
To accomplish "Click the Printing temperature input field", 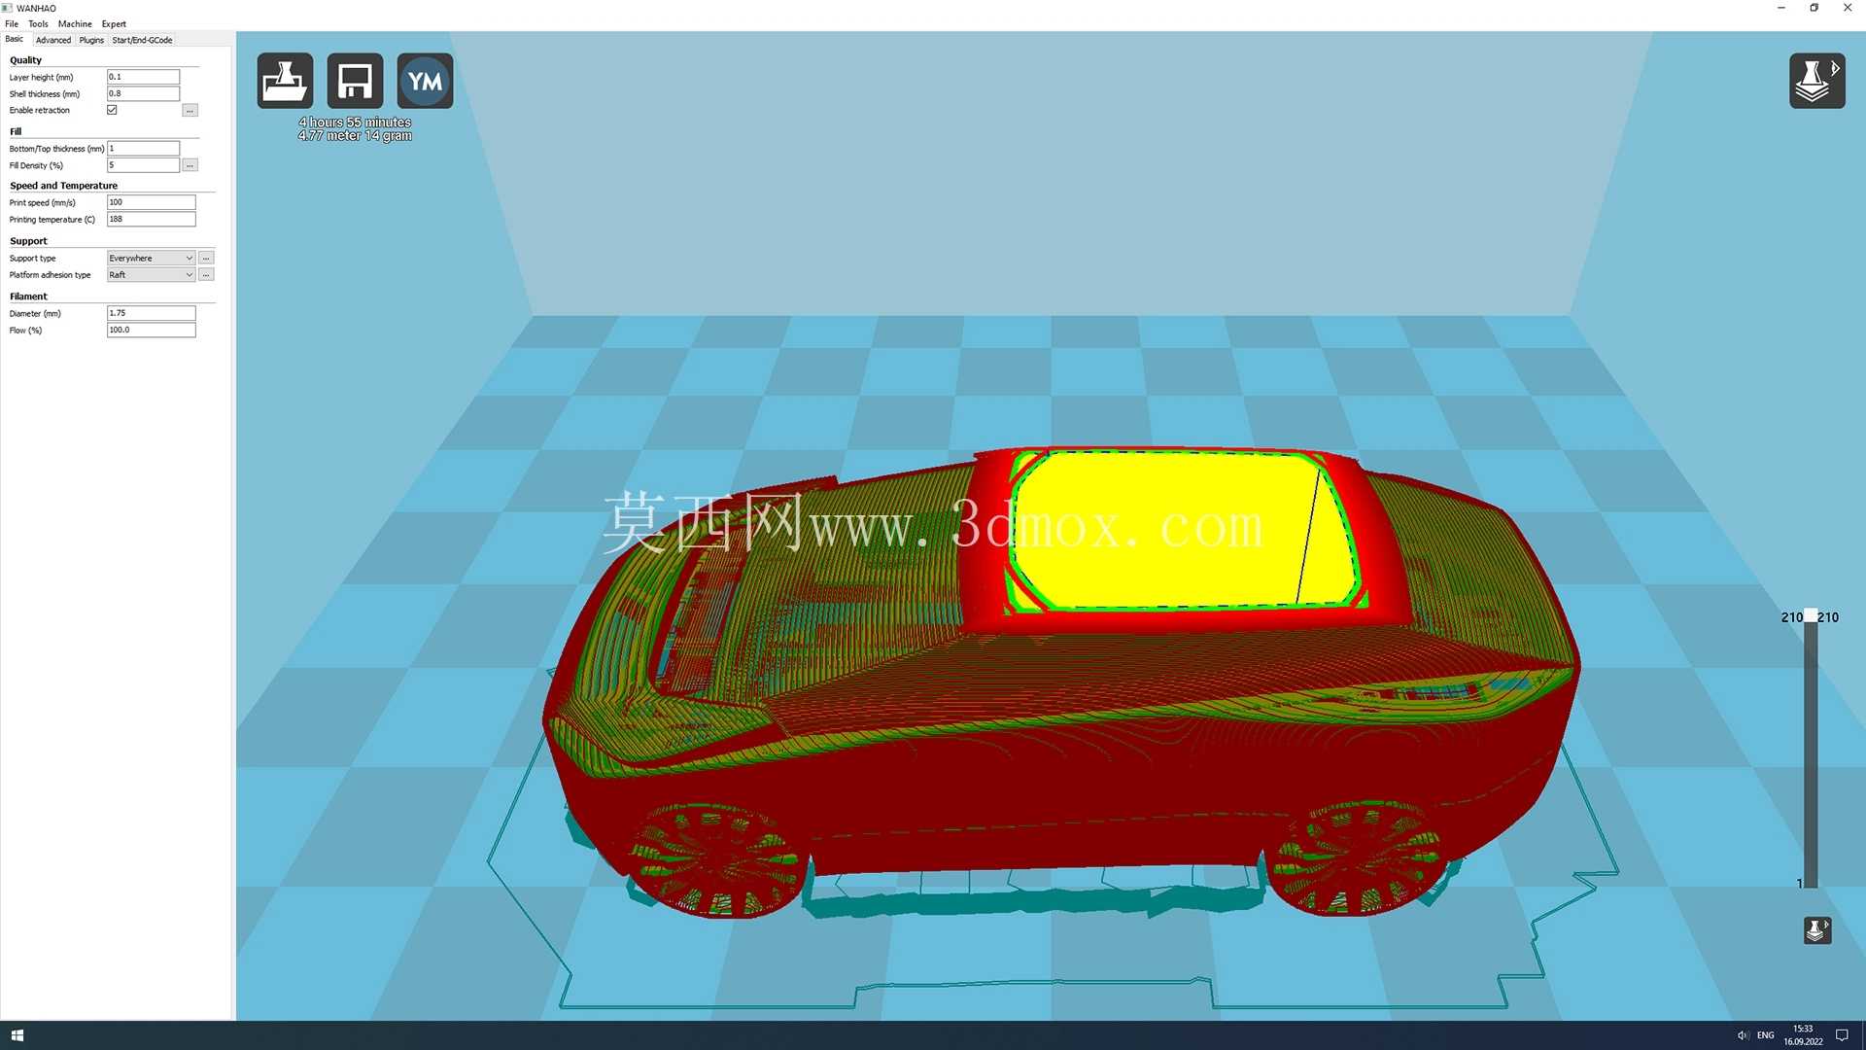I will 151,219.
